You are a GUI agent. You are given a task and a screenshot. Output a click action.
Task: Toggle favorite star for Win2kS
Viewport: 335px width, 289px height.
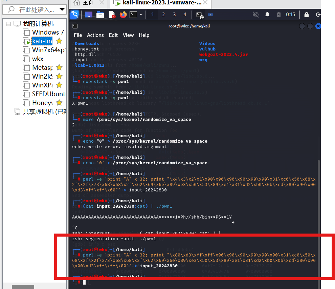(59, 76)
